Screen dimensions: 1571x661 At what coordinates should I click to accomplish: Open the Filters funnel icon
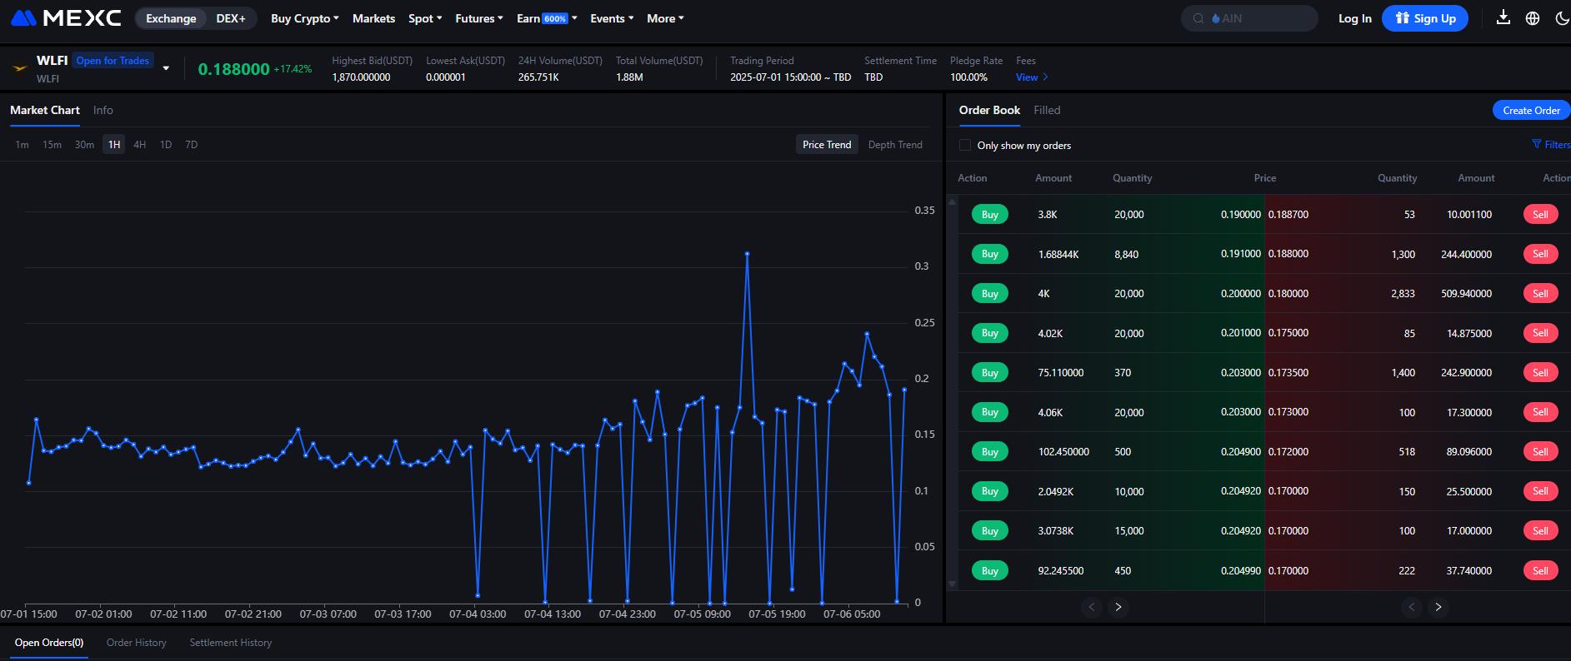pyautogui.click(x=1537, y=144)
